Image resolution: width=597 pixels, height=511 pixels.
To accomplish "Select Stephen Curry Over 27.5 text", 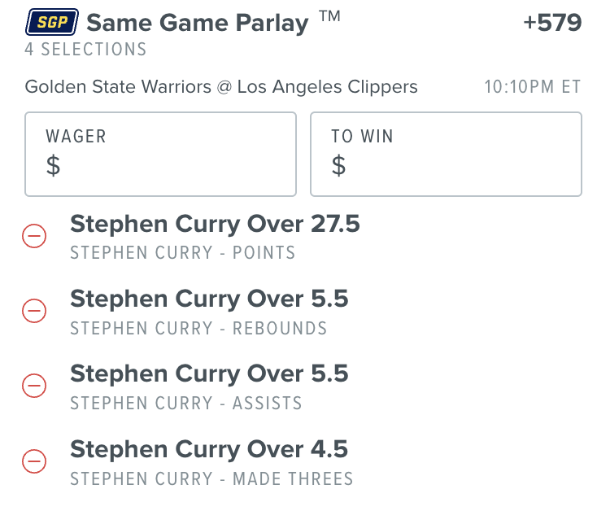I will click(215, 224).
